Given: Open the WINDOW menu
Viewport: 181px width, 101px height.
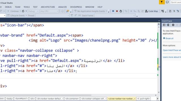Looking at the screenshot, I should 90,7.
